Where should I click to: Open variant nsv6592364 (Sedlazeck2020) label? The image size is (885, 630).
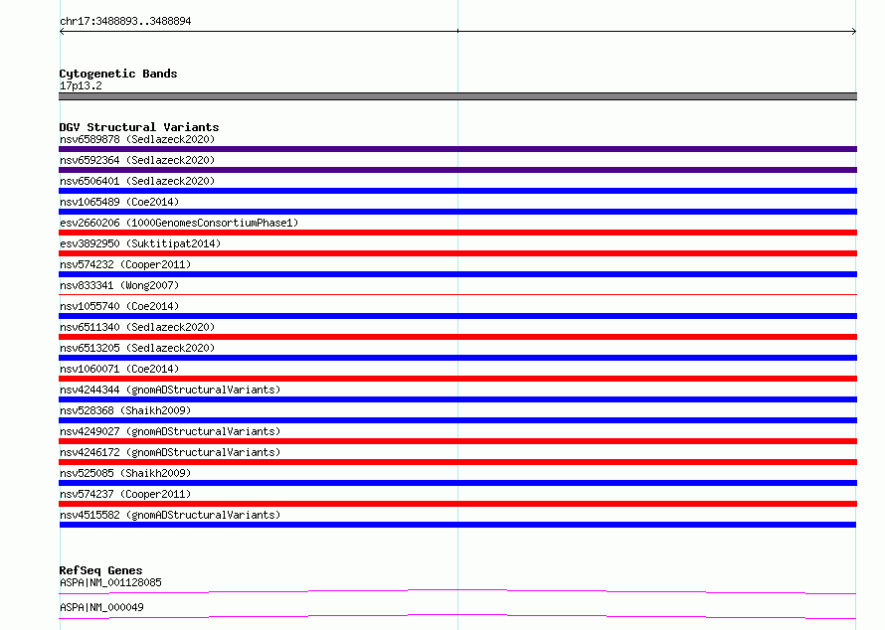coord(137,160)
